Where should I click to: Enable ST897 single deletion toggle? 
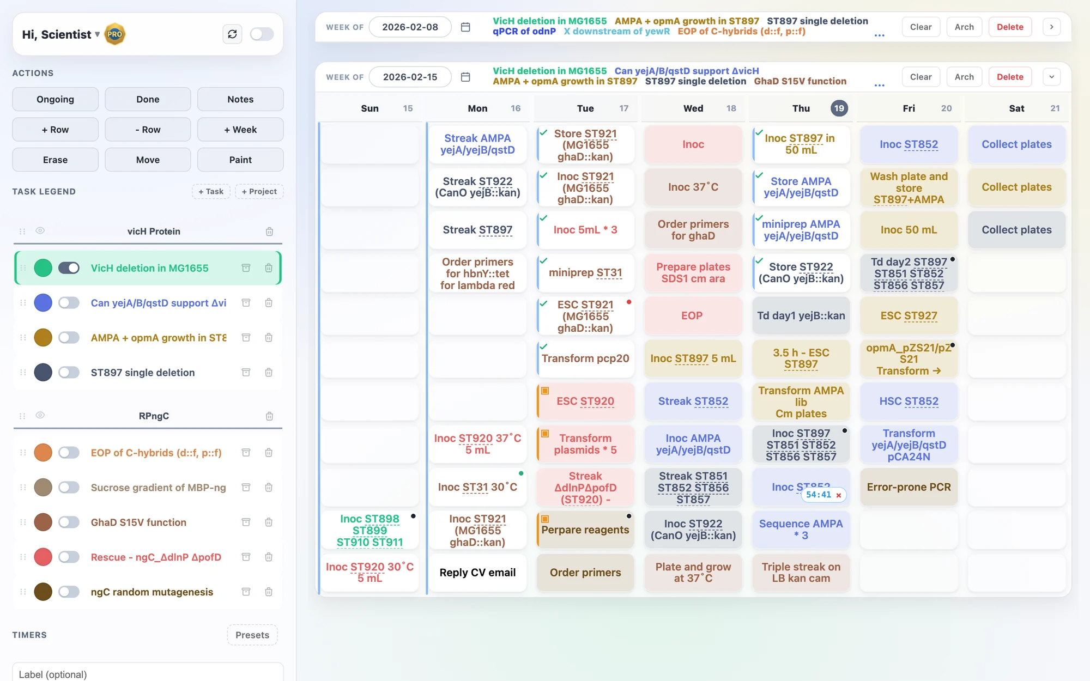pyautogui.click(x=69, y=373)
